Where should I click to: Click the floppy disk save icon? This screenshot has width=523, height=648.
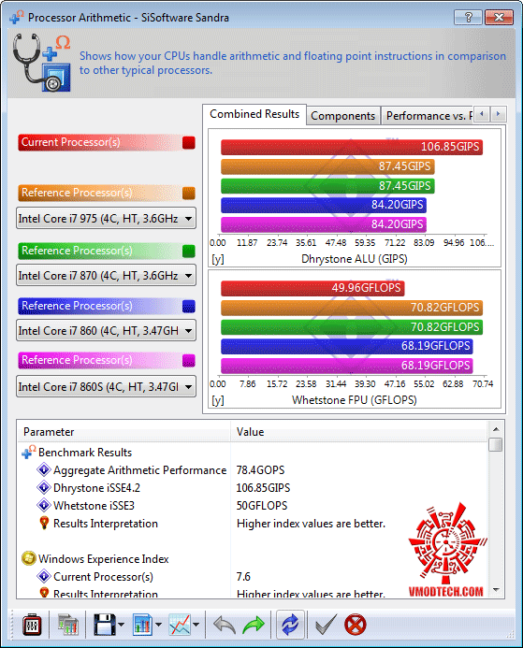(104, 625)
